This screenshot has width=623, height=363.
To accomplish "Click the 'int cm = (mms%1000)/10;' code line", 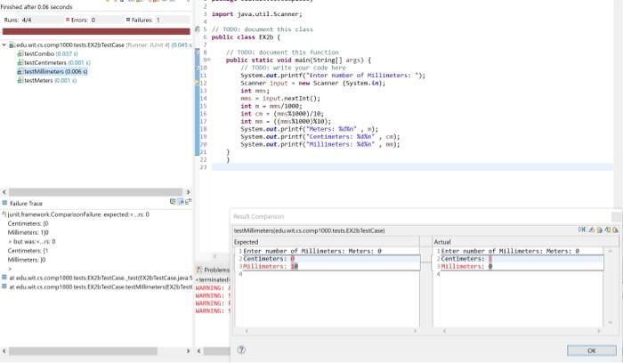I will (282, 114).
